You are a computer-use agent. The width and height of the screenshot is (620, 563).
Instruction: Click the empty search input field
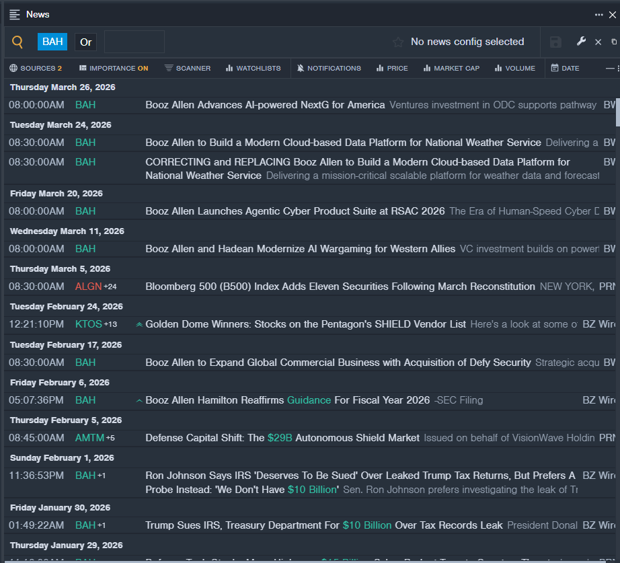point(134,42)
